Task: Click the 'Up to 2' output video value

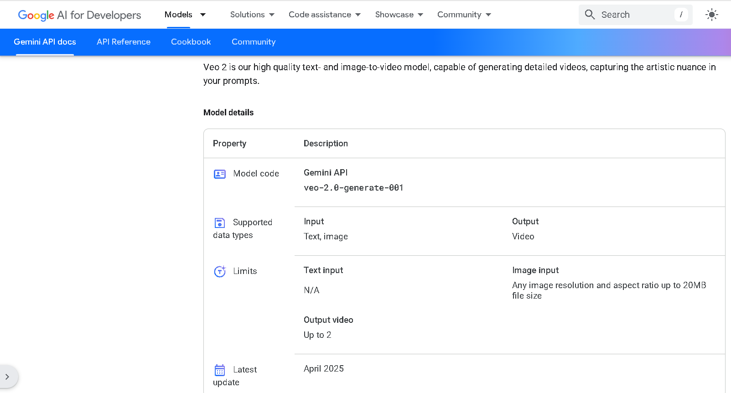Action: pyautogui.click(x=317, y=335)
